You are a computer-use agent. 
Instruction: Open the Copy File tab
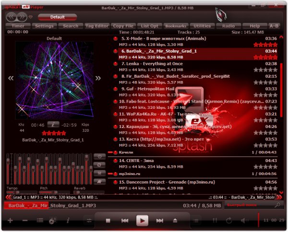[123, 26]
